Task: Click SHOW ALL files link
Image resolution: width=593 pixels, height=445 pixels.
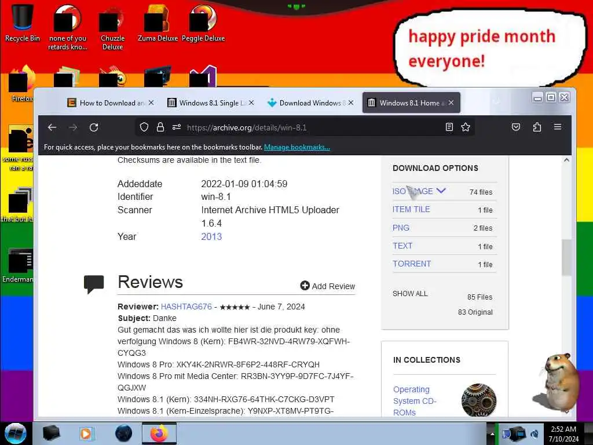Action: click(411, 294)
